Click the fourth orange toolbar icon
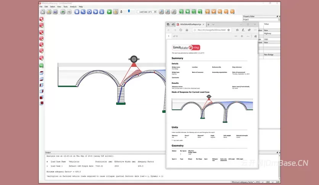The width and height of the screenshot is (319, 185). (226, 12)
